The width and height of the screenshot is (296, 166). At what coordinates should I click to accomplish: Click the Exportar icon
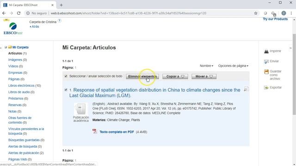[266, 88]
